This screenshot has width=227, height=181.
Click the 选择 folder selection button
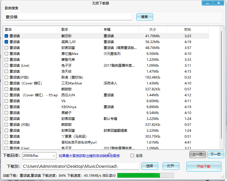150,166
